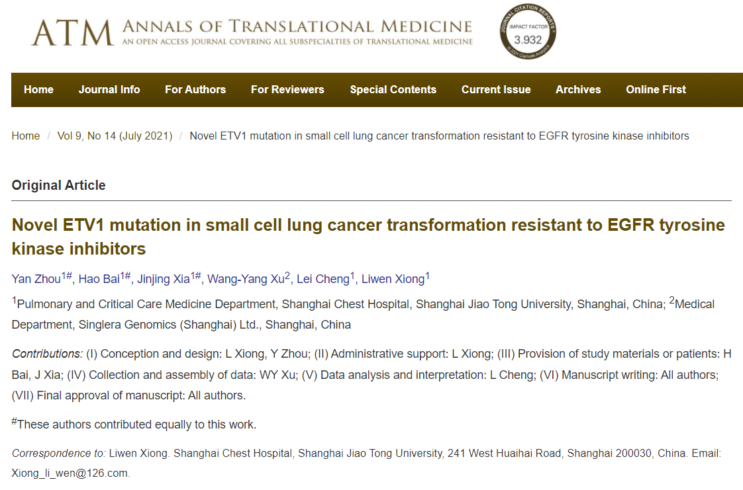This screenshot has width=743, height=490.
Task: Open Vol 9, No 14 breadcrumb link
Action: [115, 136]
